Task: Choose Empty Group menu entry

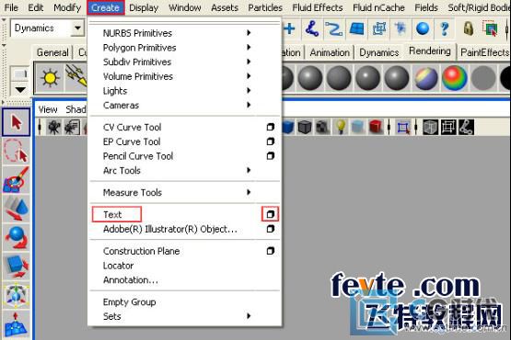Action: pos(130,302)
